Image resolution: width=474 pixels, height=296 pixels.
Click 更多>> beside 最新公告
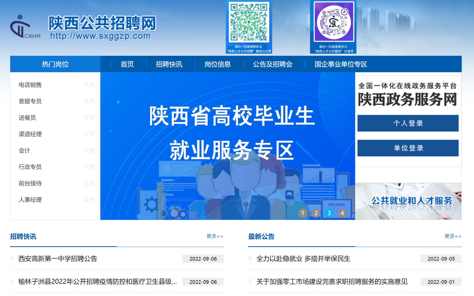pyautogui.click(x=453, y=236)
